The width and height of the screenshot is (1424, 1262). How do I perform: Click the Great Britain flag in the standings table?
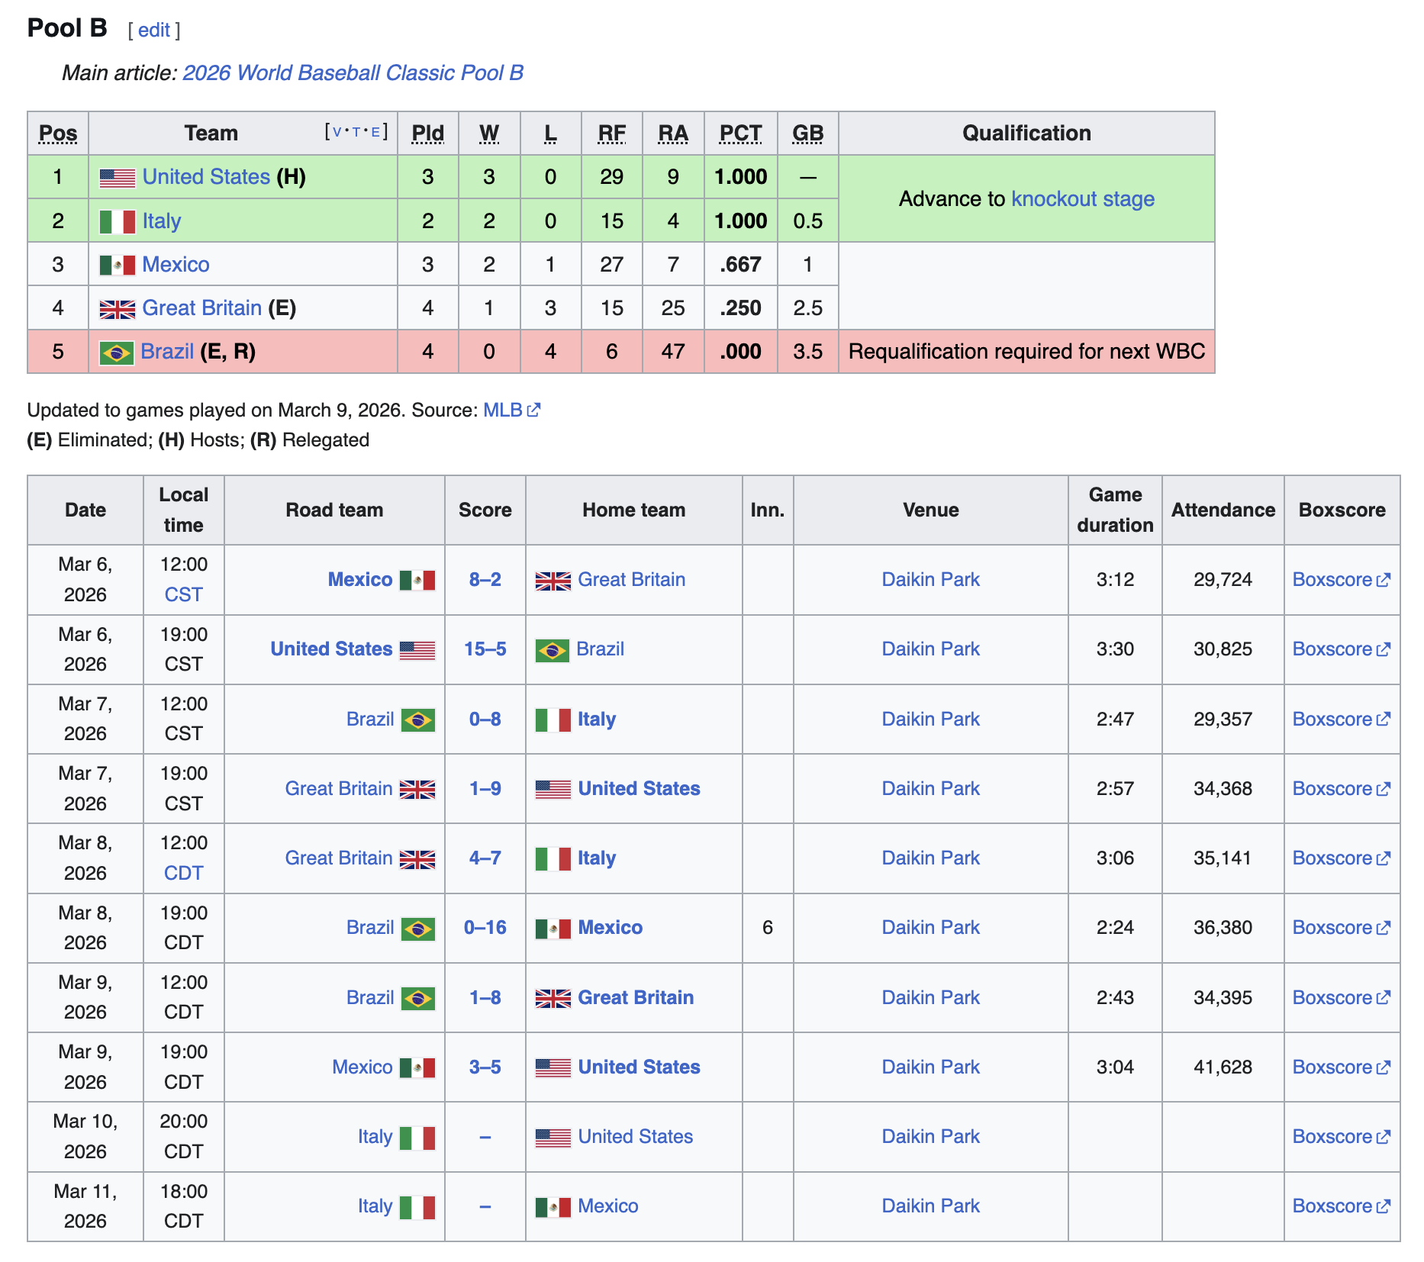118,309
